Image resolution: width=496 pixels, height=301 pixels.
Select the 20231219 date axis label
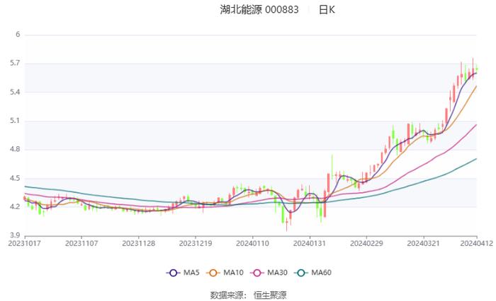click(196, 244)
